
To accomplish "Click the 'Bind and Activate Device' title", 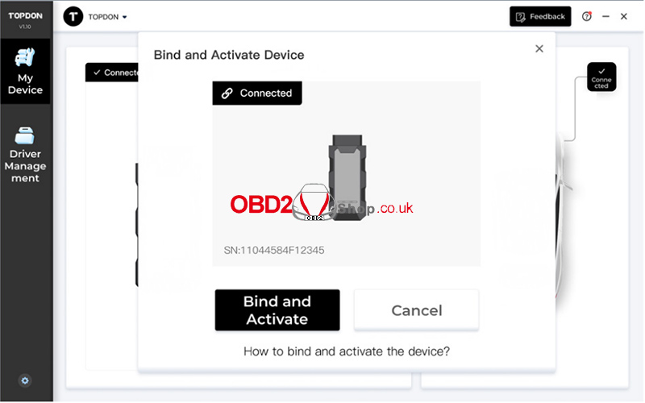I will coord(229,55).
